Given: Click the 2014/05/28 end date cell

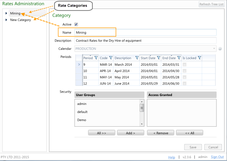Looking at the screenshot, I should point(171,77).
